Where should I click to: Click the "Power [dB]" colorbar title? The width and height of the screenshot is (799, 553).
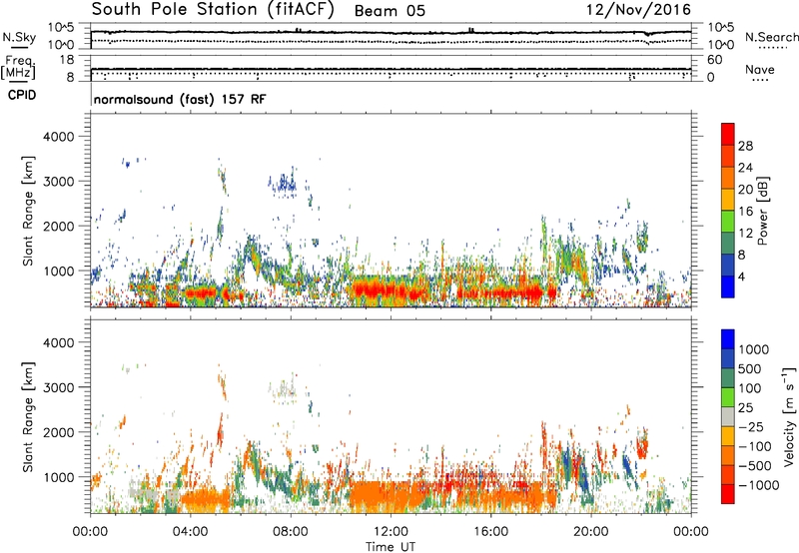coord(762,211)
